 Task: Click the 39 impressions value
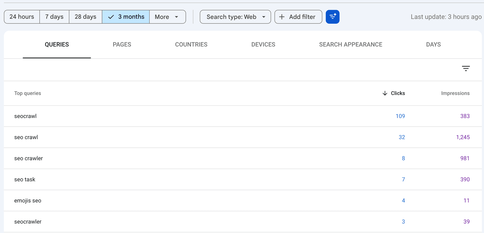click(x=466, y=222)
